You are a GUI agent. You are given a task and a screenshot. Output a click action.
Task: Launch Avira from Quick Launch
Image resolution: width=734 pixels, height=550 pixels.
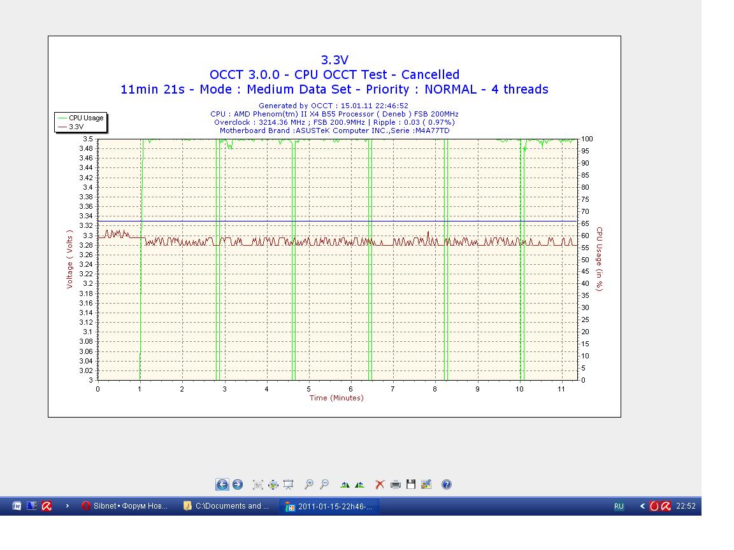pos(47,506)
